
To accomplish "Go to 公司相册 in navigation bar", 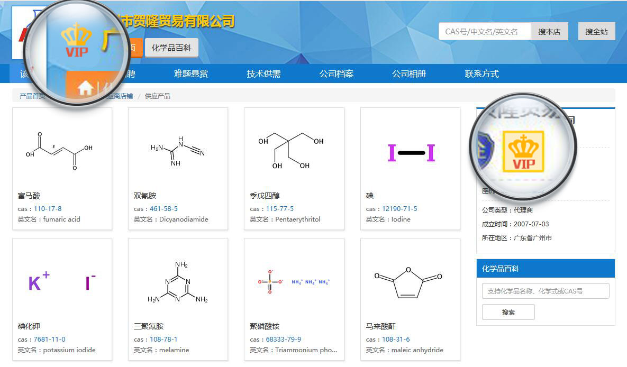I will (409, 74).
